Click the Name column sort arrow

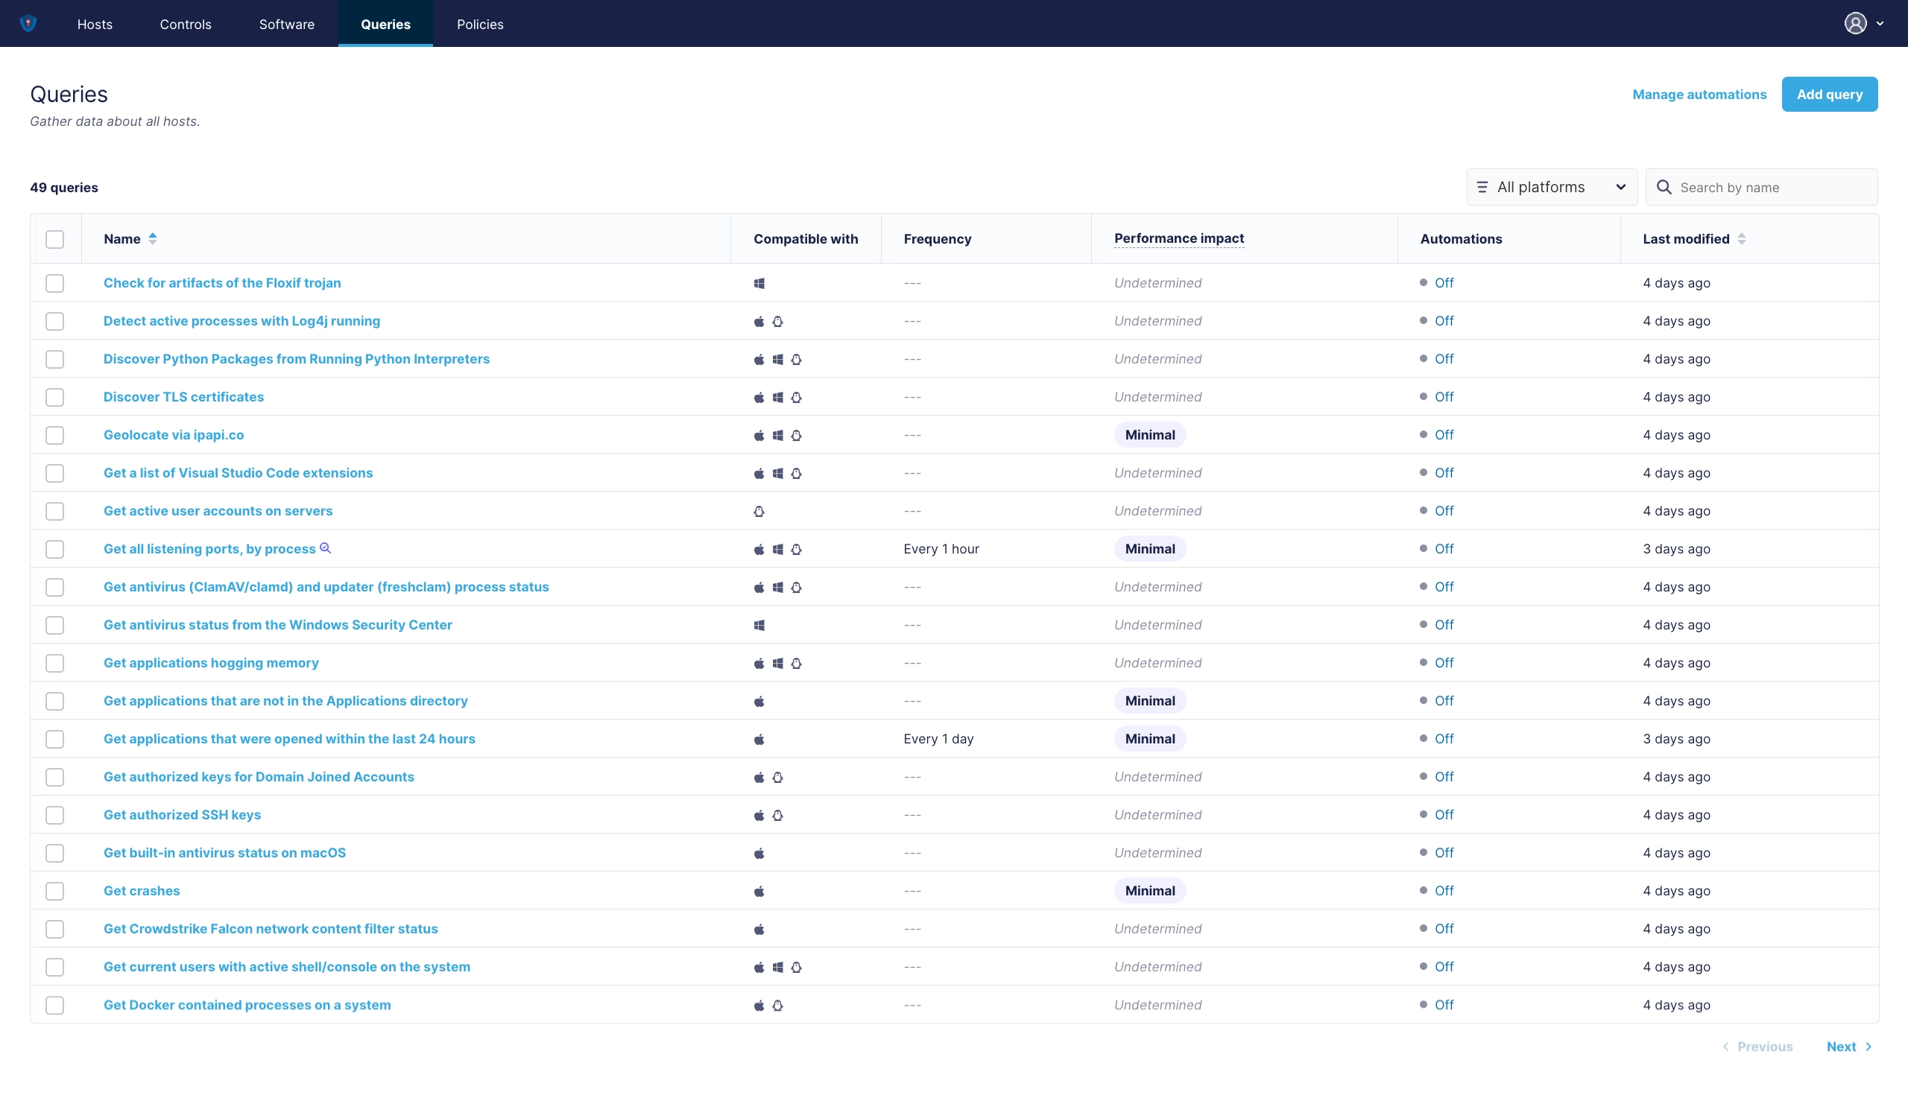click(x=154, y=238)
